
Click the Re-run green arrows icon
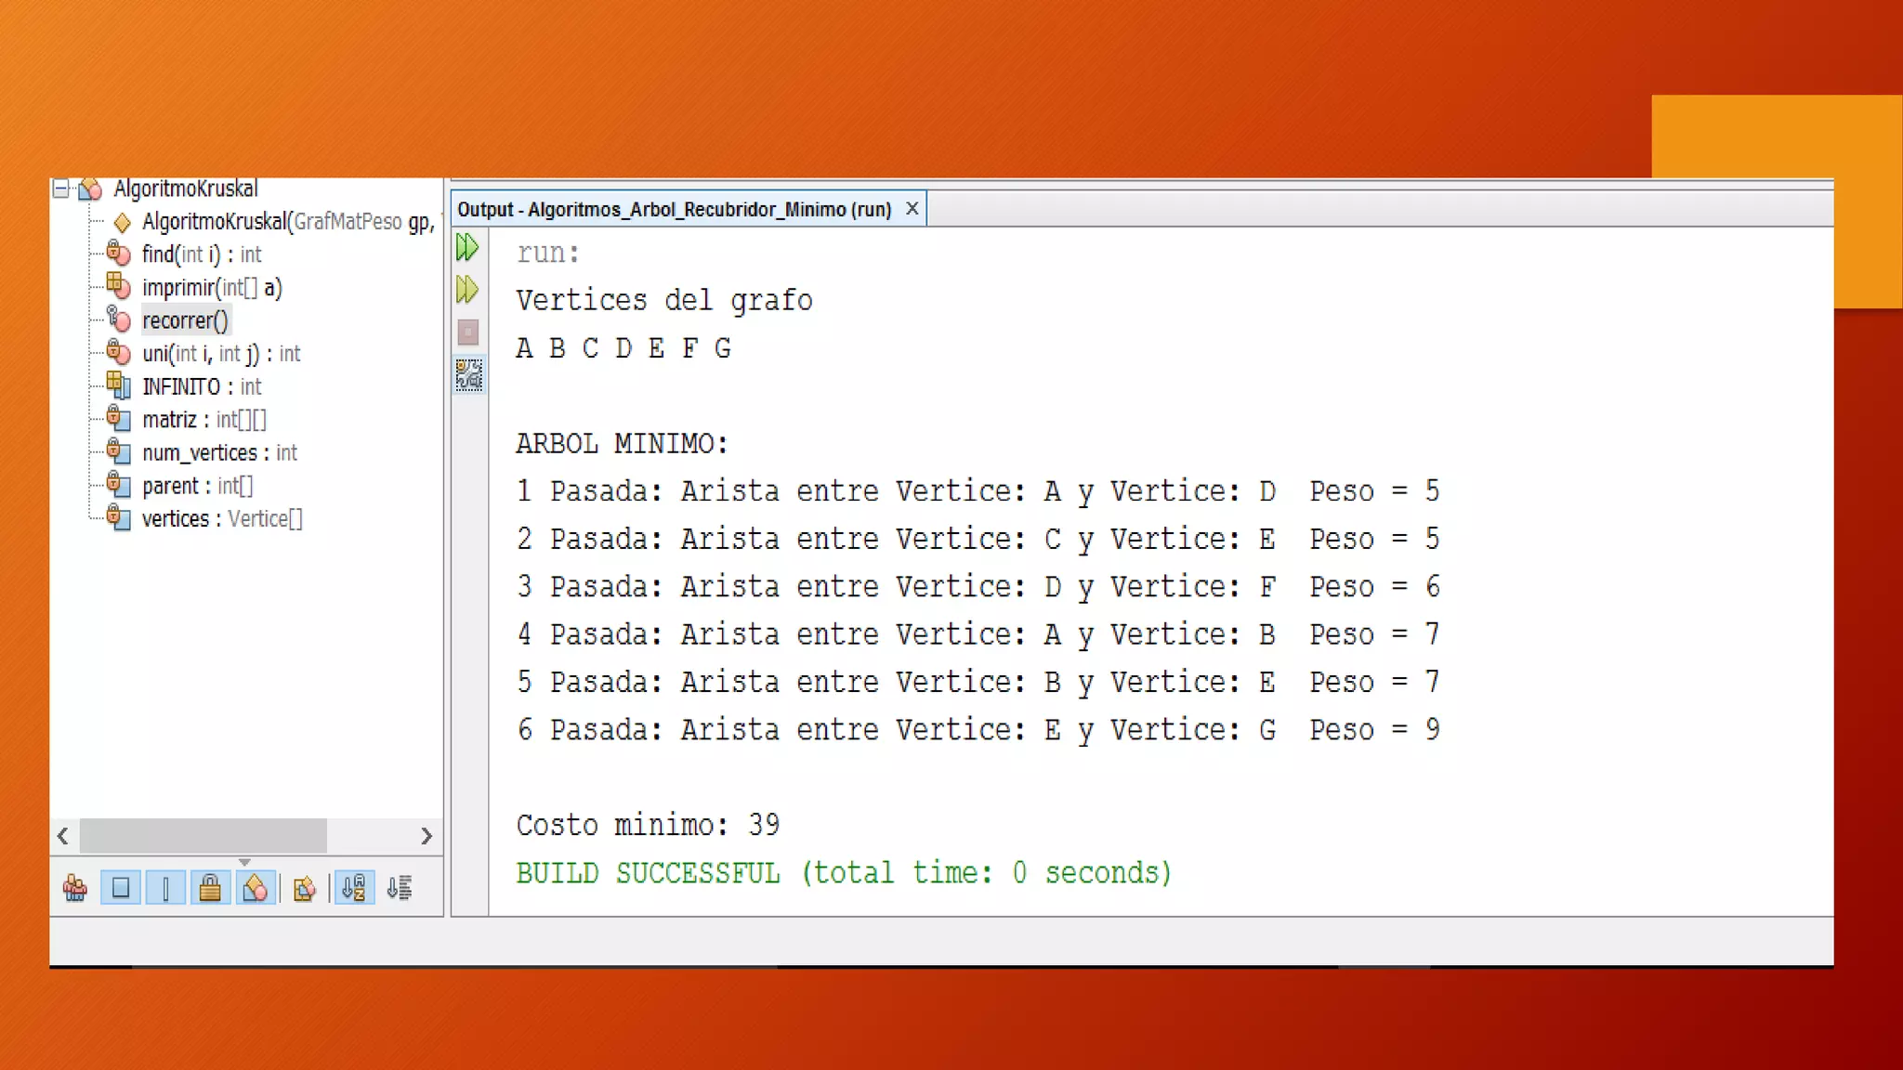click(467, 248)
